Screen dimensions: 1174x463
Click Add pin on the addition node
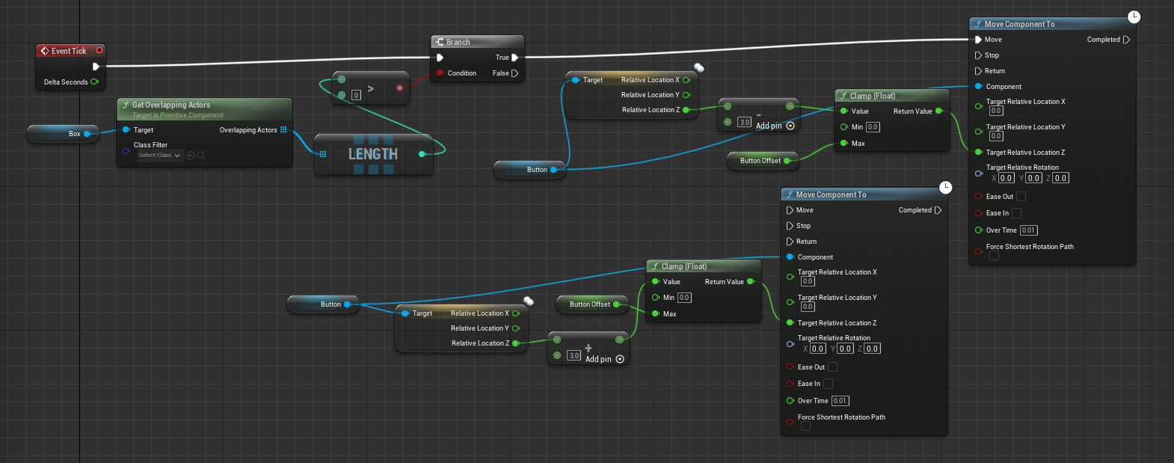(604, 359)
